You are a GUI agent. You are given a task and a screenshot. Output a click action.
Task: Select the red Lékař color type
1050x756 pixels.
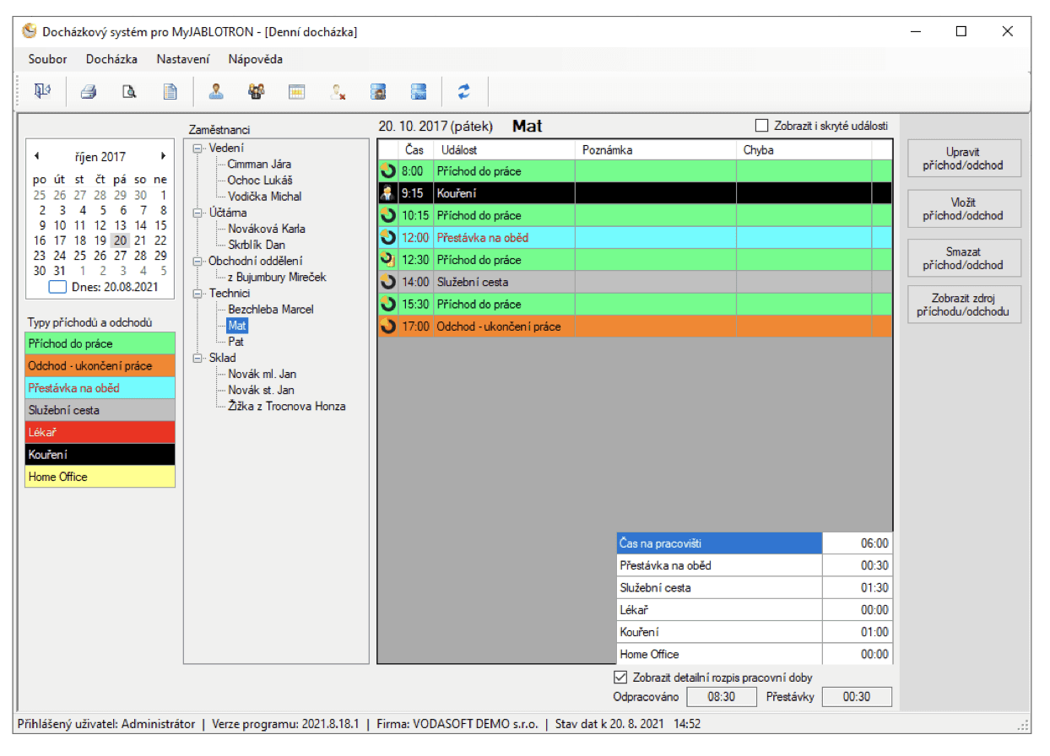(100, 432)
